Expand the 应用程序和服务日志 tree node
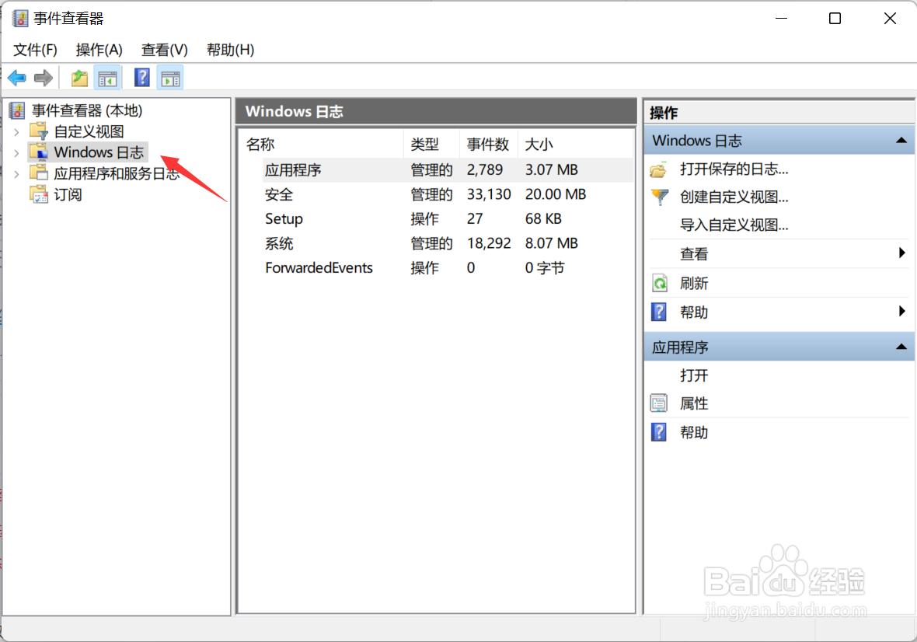This screenshot has width=917, height=642. [17, 174]
